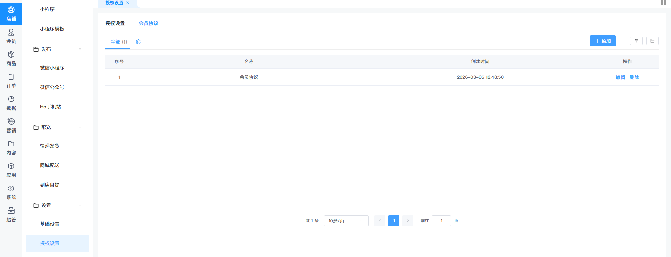Go to next page arrow
This screenshot has width=671, height=257.
coord(408,221)
